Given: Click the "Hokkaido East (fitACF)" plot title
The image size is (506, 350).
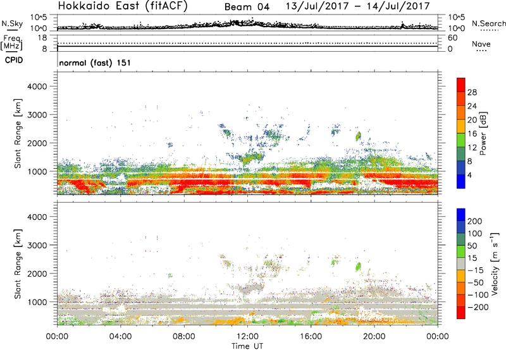Looking at the screenshot, I should 122,6.
